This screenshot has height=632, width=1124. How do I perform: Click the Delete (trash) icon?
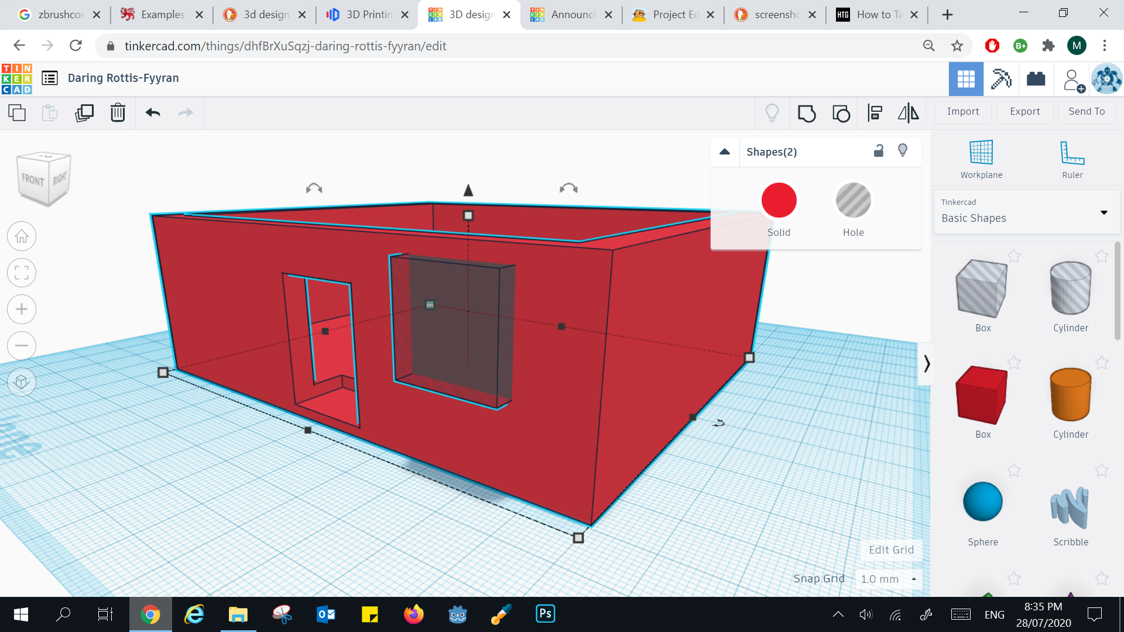click(118, 113)
